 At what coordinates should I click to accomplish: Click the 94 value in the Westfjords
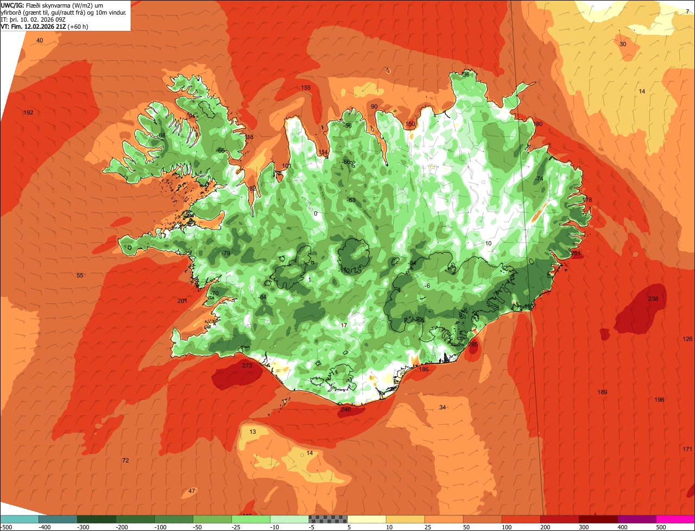[x=191, y=116]
